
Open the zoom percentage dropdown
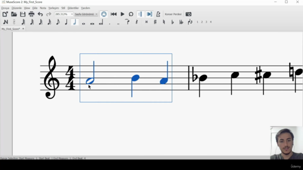click(72, 14)
